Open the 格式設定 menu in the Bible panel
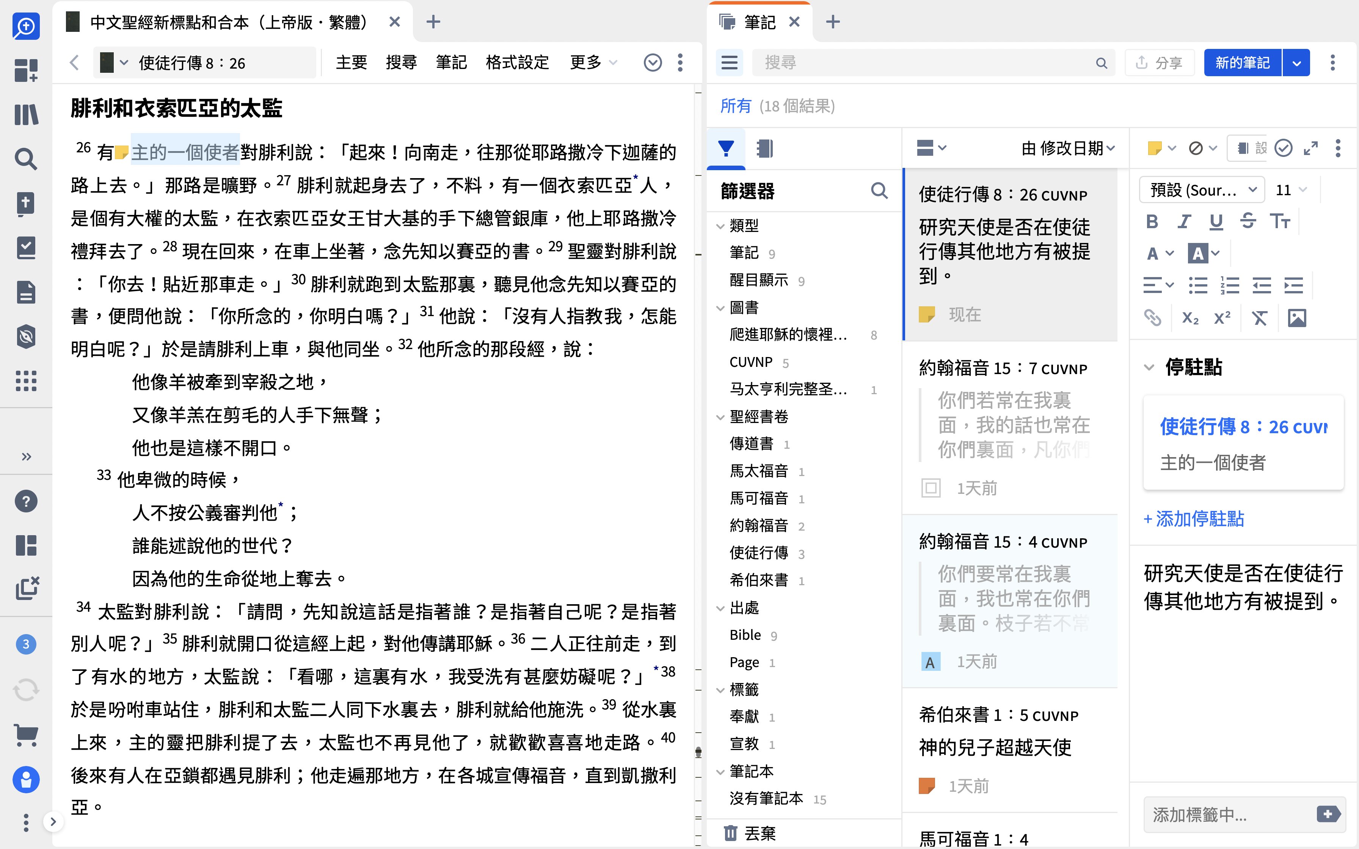1359x849 pixels. pos(517,62)
